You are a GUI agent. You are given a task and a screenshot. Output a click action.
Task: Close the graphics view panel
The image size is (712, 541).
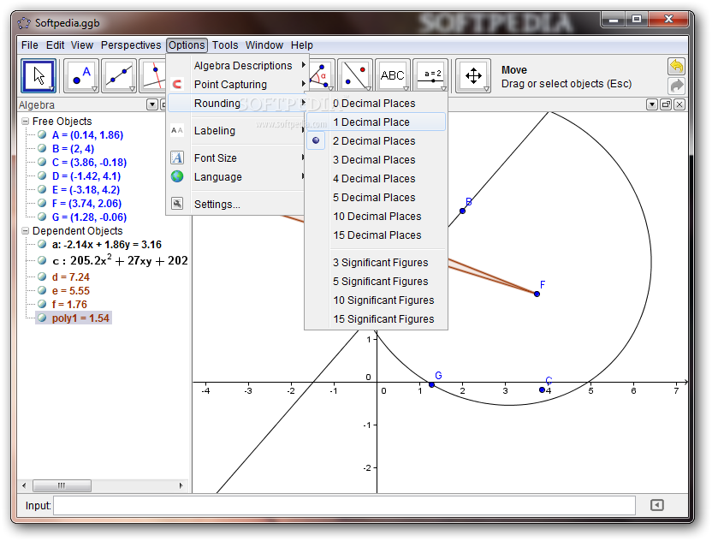[679, 105]
